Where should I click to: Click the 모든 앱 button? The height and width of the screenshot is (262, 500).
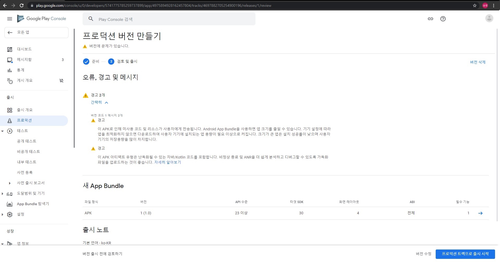(x=36, y=33)
